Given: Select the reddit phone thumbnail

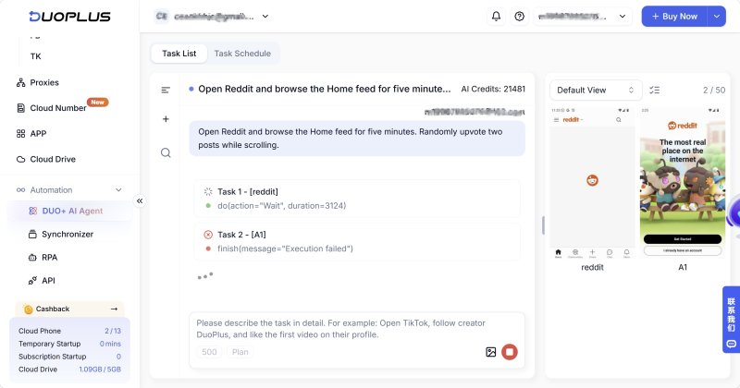Looking at the screenshot, I should click(x=592, y=182).
